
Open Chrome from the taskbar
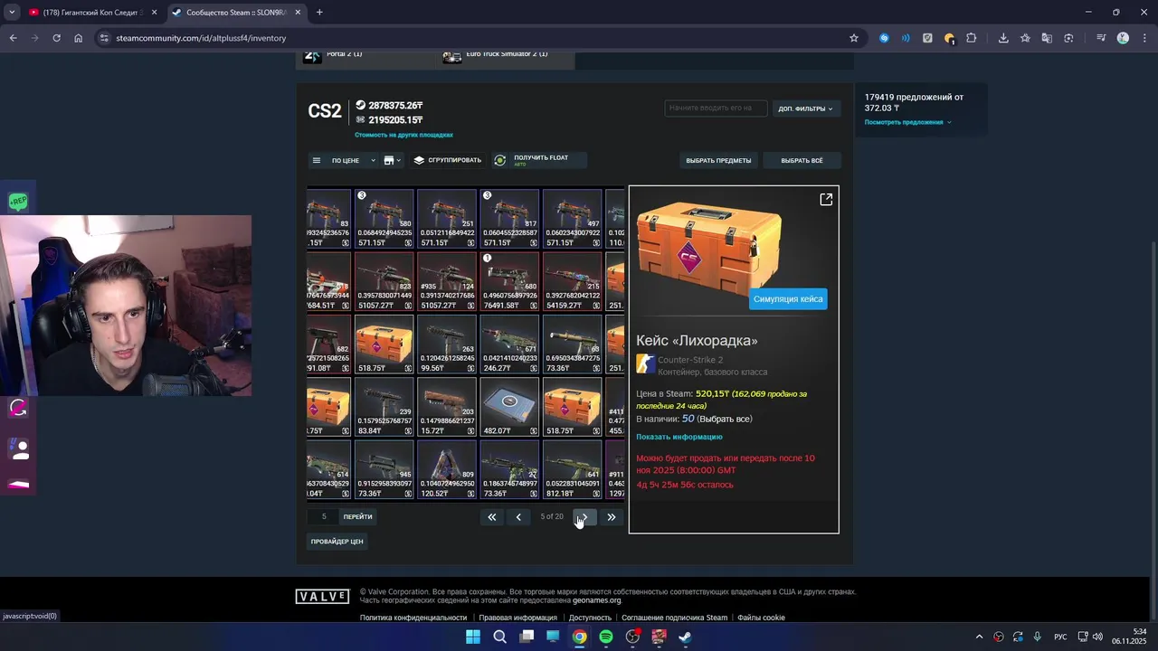pyautogui.click(x=579, y=637)
